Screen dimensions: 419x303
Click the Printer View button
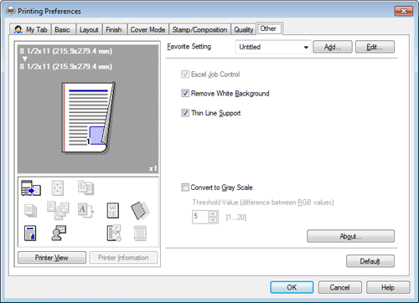point(52,258)
